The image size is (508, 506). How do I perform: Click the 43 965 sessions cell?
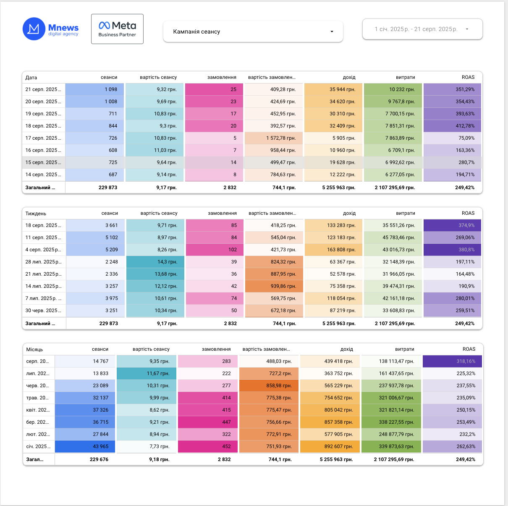tap(85, 446)
